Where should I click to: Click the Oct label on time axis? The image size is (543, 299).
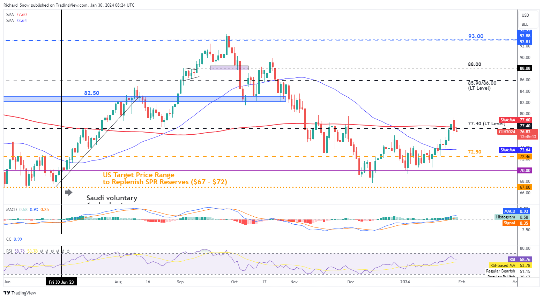point(234,282)
